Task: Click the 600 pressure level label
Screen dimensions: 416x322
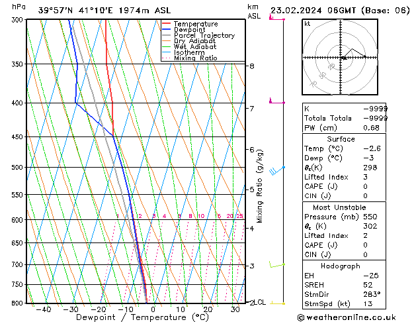Action: click(19, 220)
